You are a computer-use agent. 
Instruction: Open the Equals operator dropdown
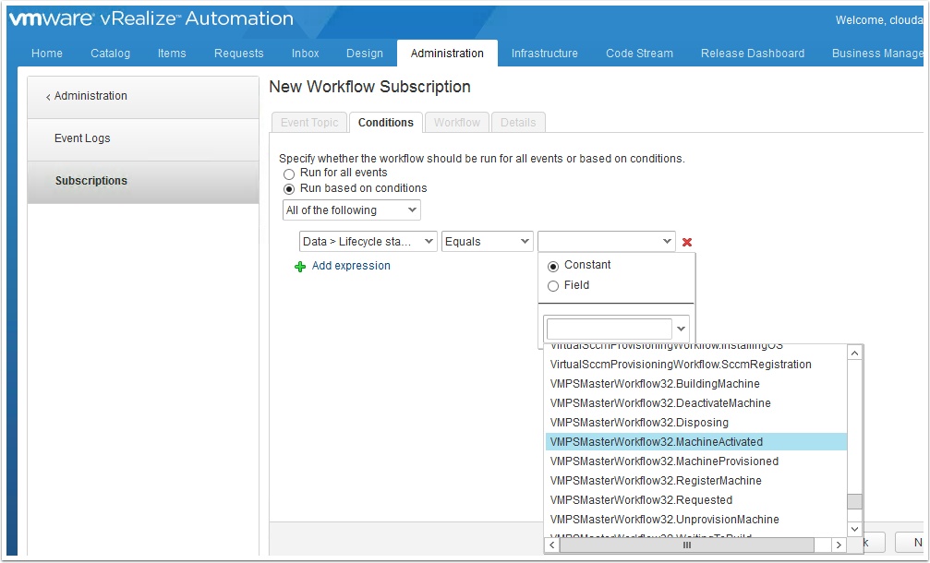tap(487, 241)
